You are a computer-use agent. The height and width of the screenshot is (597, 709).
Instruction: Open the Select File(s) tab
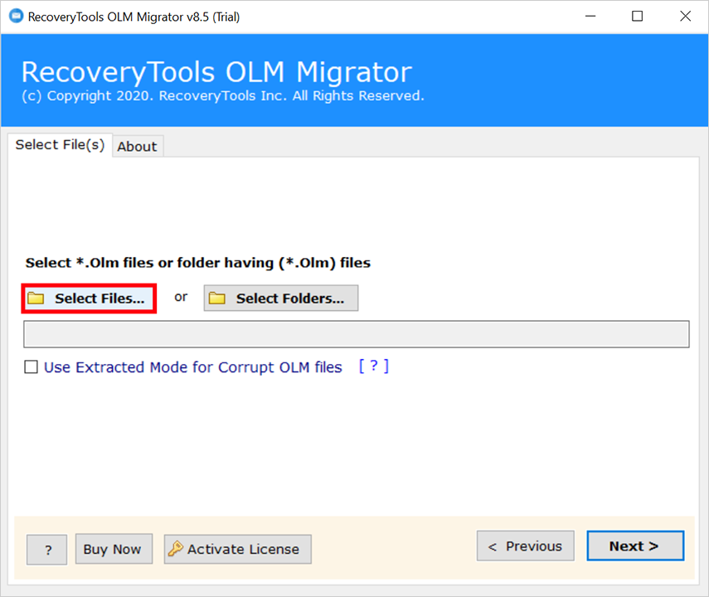60,145
